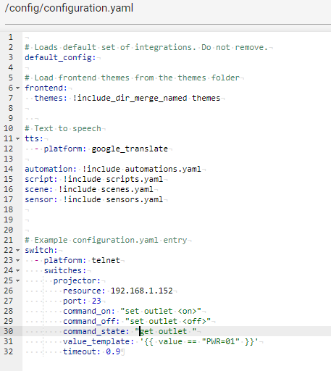Collapse the frontend block fold arrow
Image resolution: width=331 pixels, height=371 pixels.
[18, 88]
